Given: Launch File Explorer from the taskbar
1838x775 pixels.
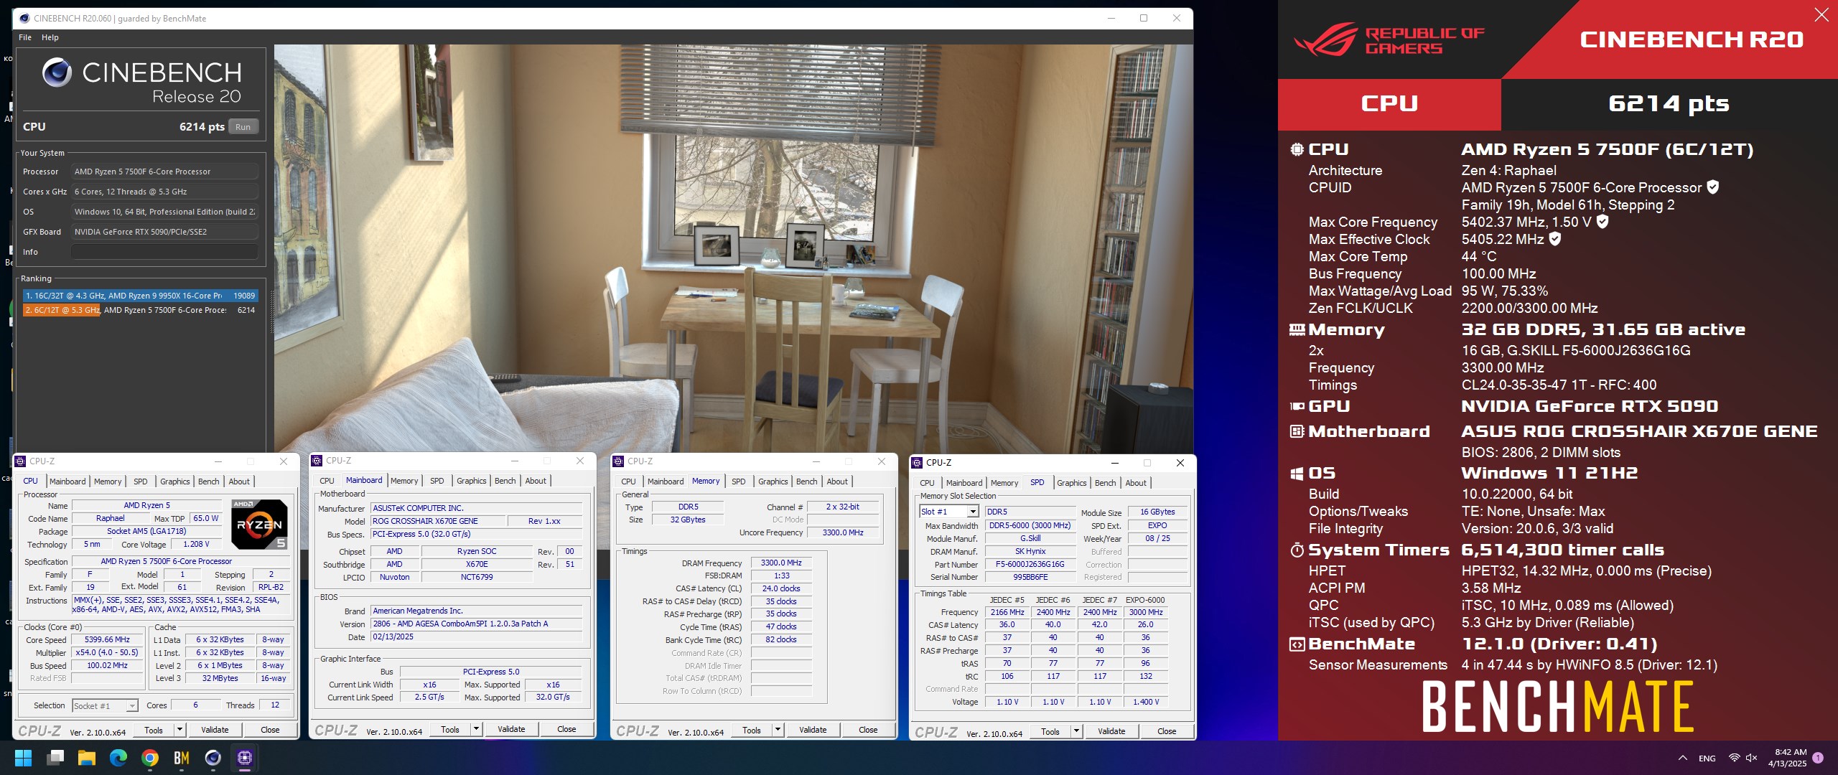Looking at the screenshot, I should click(87, 758).
